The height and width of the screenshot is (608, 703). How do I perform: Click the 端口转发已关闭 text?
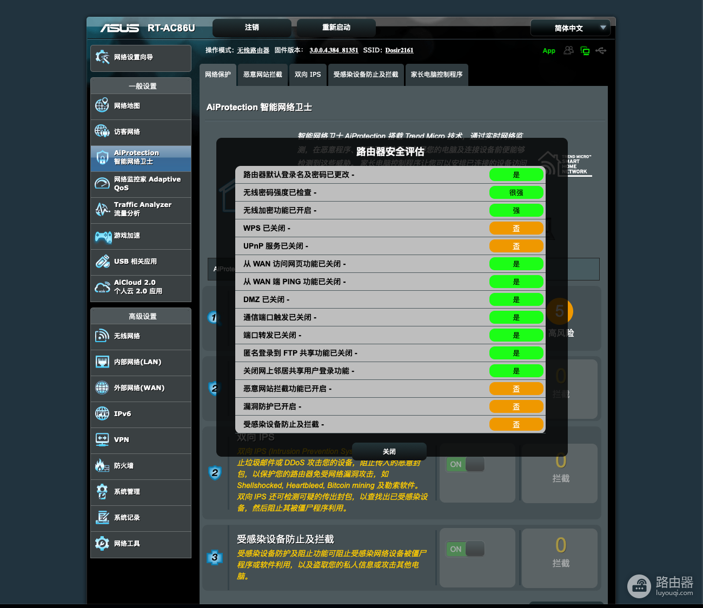pos(273,335)
